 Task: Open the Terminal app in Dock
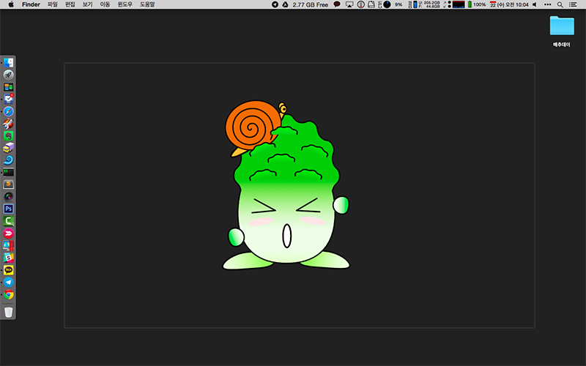point(8,172)
